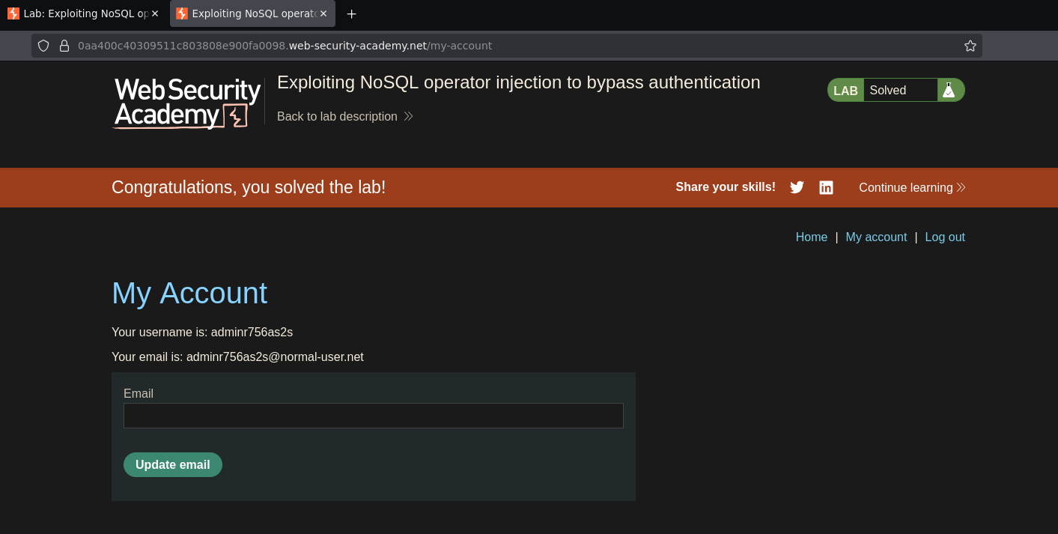Image resolution: width=1058 pixels, height=534 pixels.
Task: Close the first browser tab
Action: coord(155,13)
